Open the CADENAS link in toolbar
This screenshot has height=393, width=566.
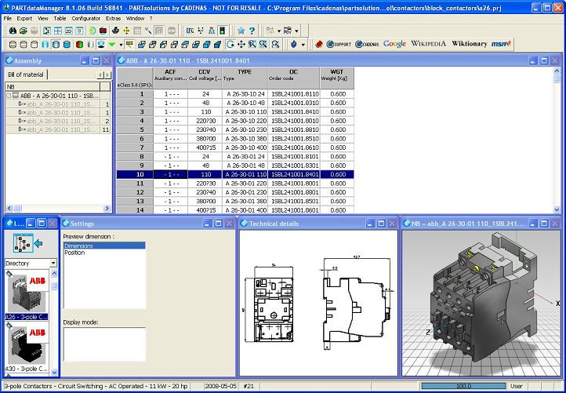pyautogui.click(x=367, y=44)
